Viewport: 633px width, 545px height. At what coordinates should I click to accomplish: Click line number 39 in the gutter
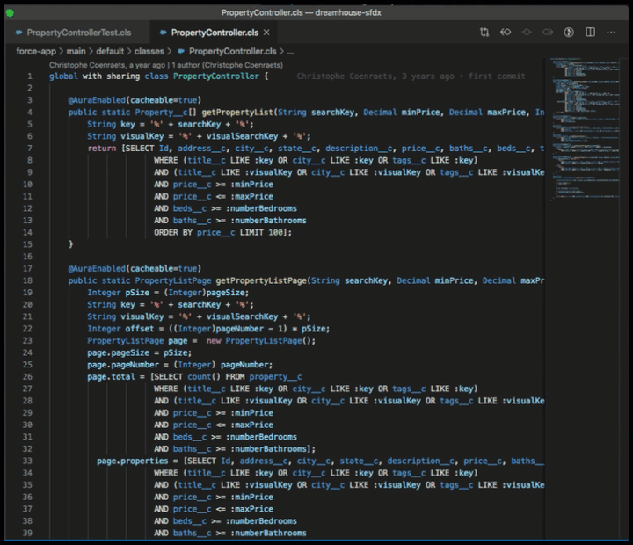(27, 533)
